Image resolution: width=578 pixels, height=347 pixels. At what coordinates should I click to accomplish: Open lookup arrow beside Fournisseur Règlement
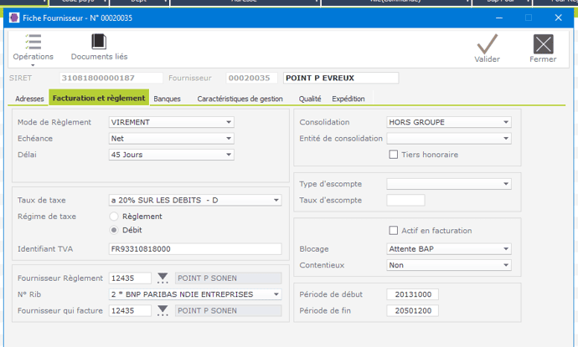point(163,278)
